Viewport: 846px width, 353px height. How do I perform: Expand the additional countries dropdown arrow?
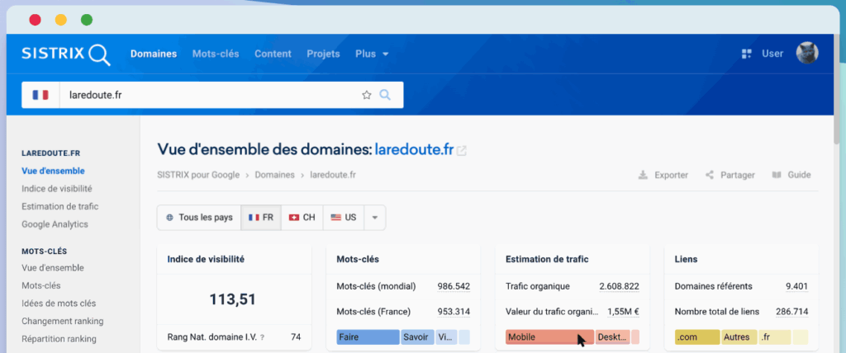(374, 218)
